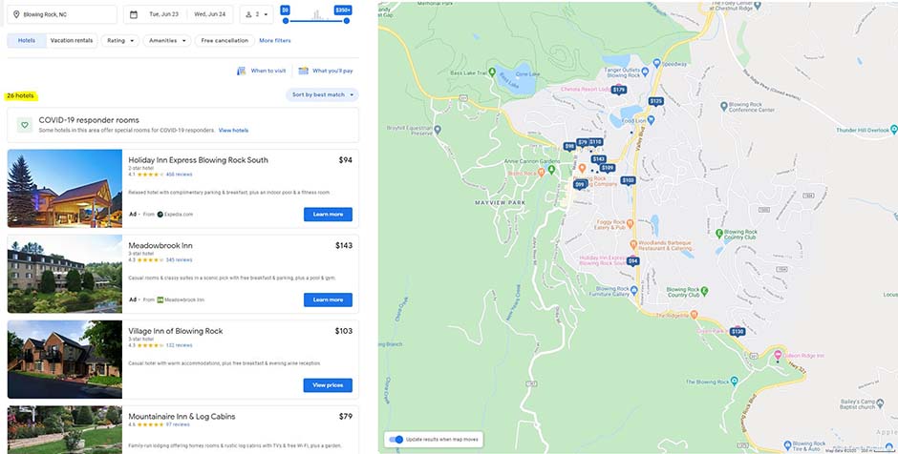Click The Blowing Rock attraction pin
898x454 pixels.
(735, 381)
